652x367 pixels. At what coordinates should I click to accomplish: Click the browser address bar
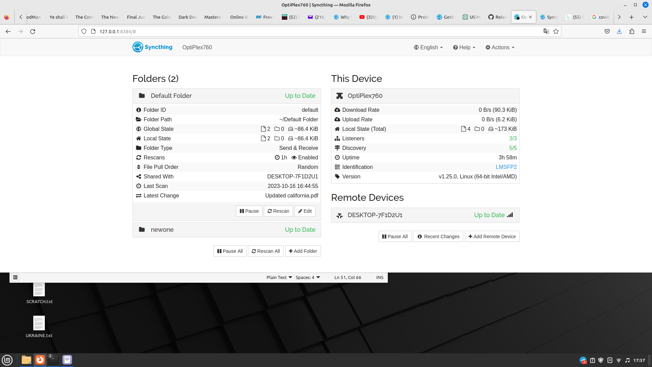tap(319, 31)
